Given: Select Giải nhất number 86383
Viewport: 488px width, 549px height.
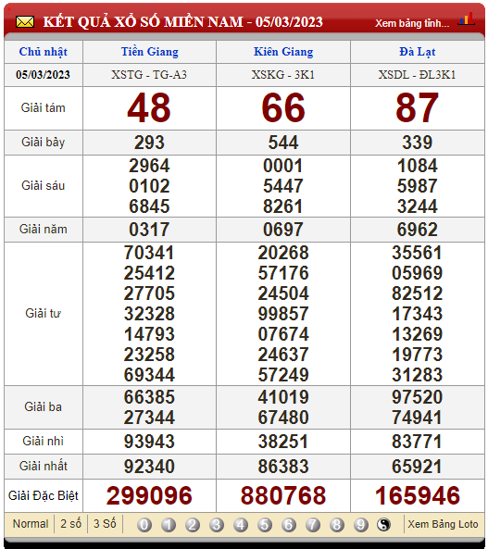Looking at the screenshot, I should 283,467.
